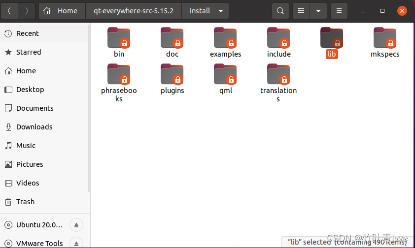Open Starred in the sidebar
The image size is (415, 248).
[45, 52]
